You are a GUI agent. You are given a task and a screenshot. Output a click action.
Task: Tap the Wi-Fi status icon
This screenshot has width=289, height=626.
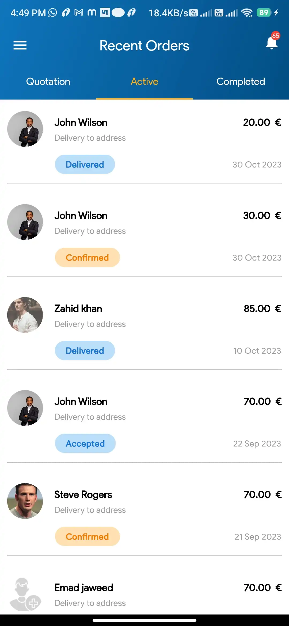point(246,13)
